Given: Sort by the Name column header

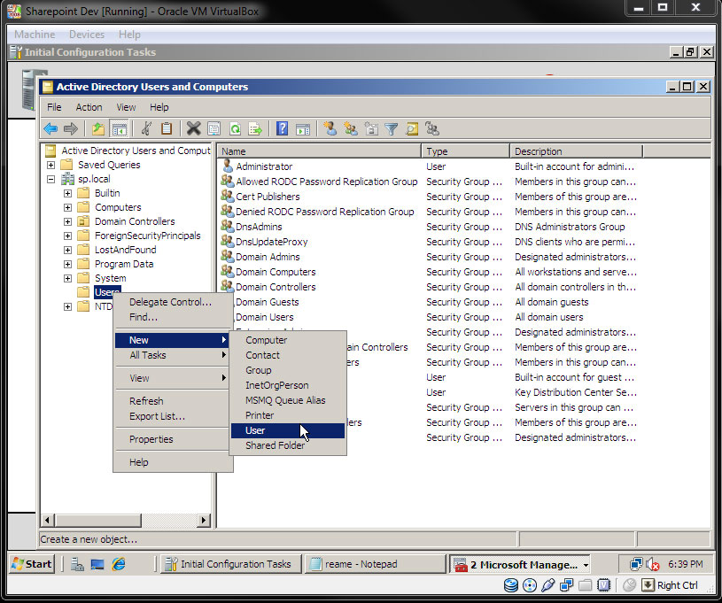Looking at the screenshot, I should pos(319,151).
